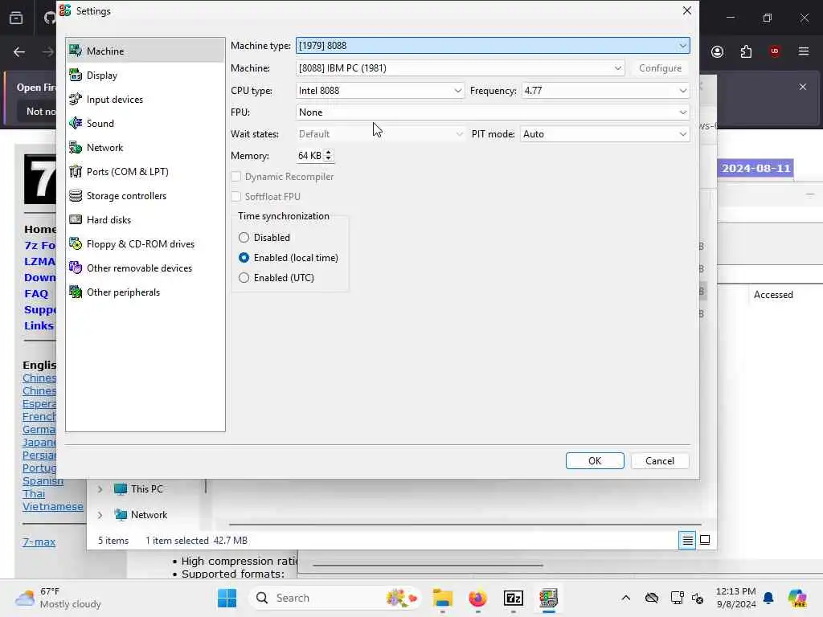Open Firefox hamburger application menu
823x617 pixels.
pyautogui.click(x=804, y=51)
